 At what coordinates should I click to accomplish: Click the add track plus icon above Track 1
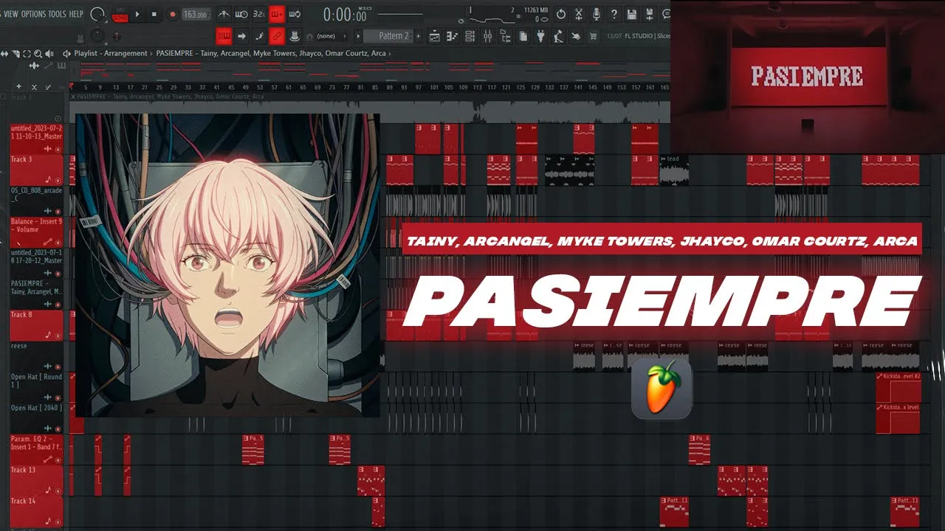(x=18, y=87)
